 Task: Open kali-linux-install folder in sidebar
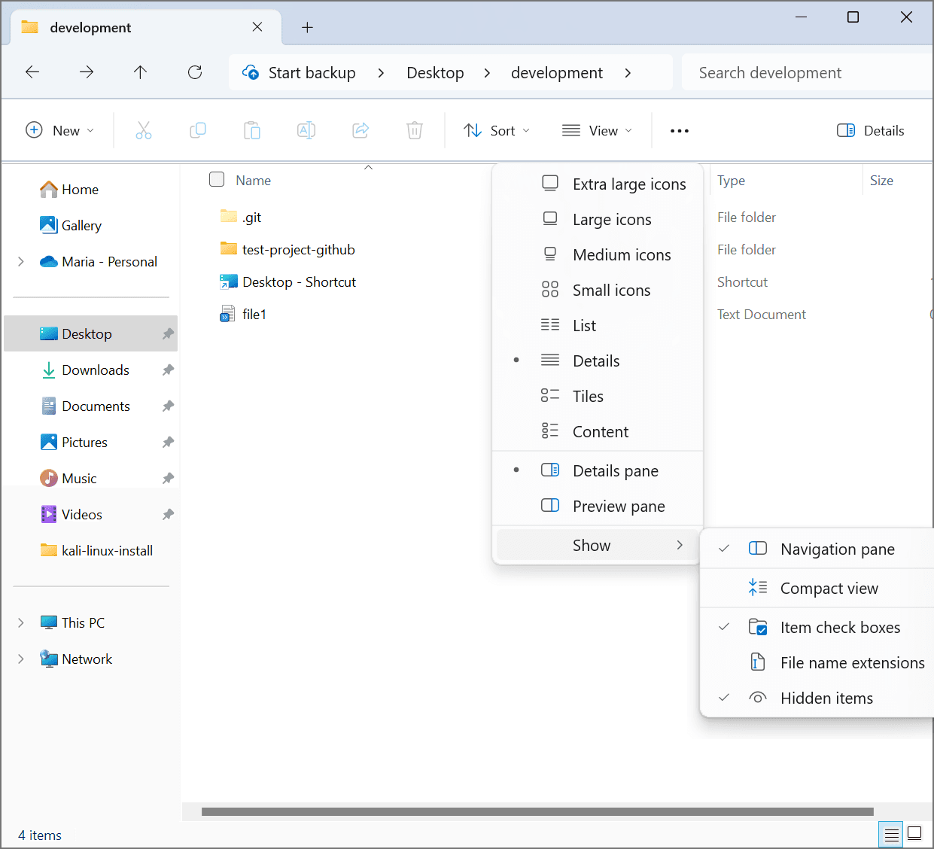point(96,551)
